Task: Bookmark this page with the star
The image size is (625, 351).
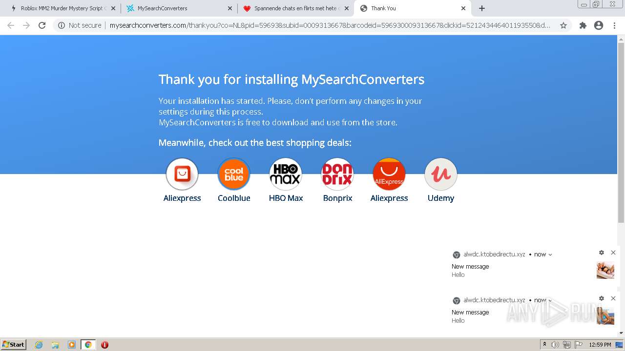Action: pyautogui.click(x=563, y=25)
